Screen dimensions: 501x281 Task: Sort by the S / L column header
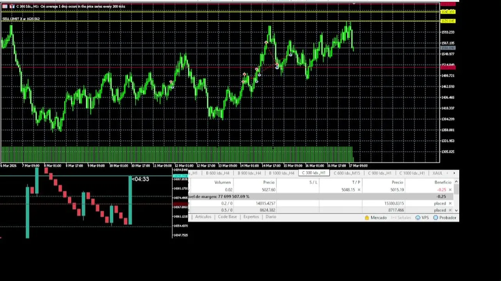(313, 182)
